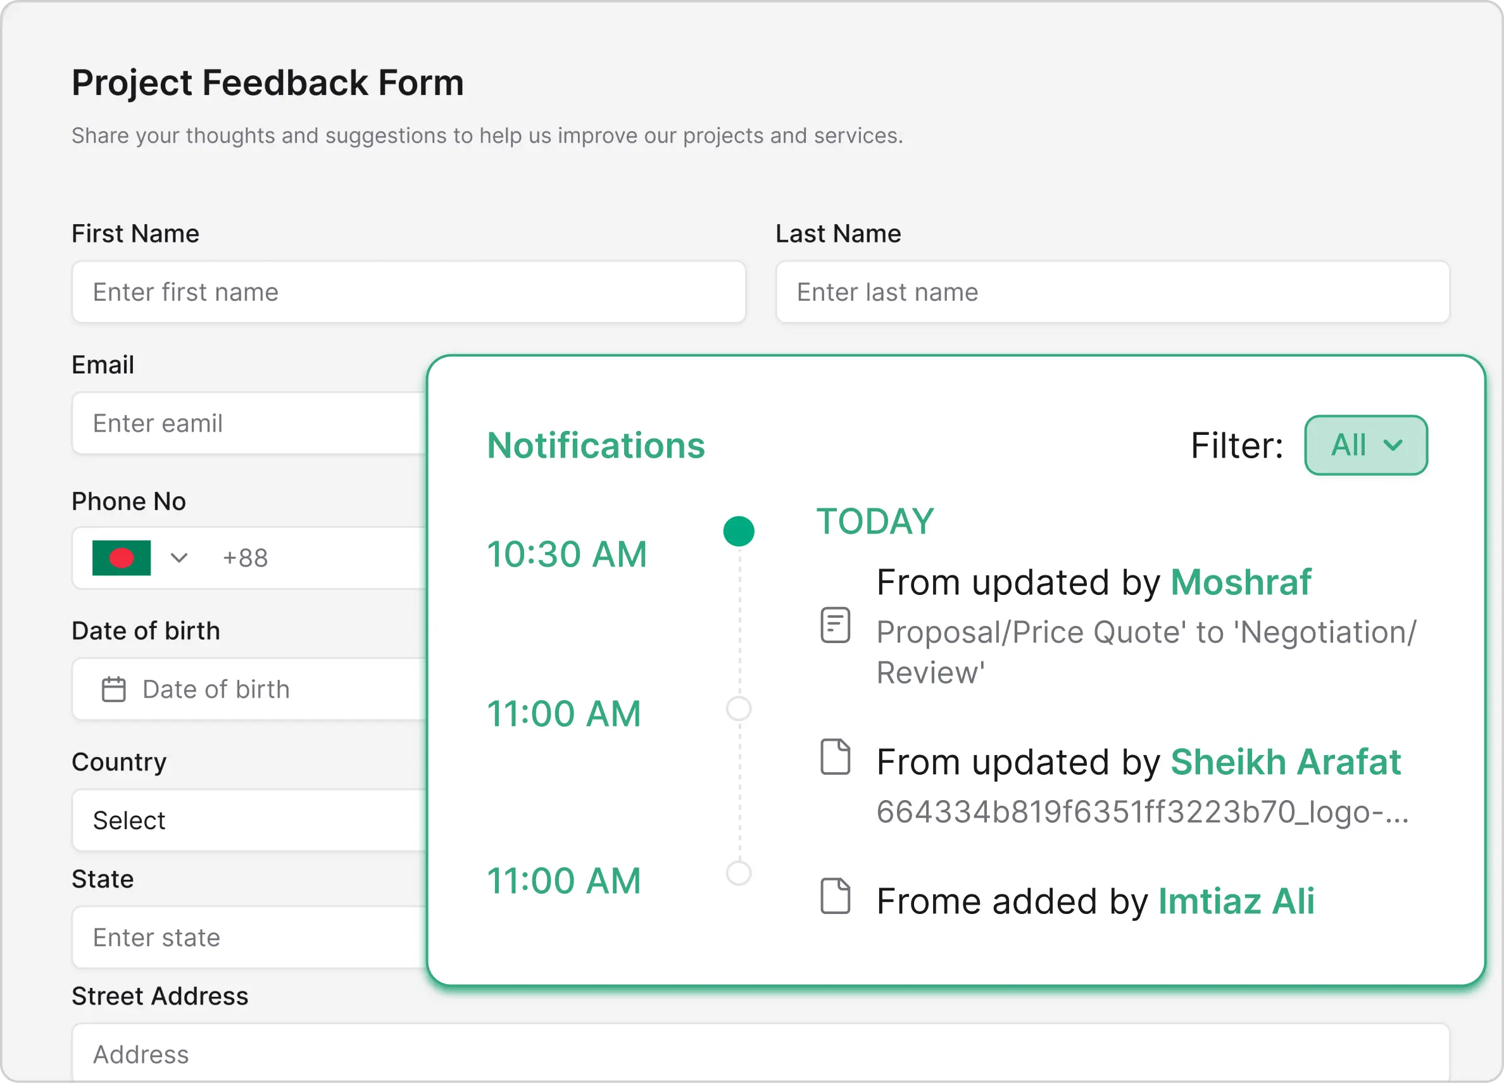The height and width of the screenshot is (1083, 1504).
Task: Select the filled green 10:30 AM timeline dot
Action: (x=739, y=531)
